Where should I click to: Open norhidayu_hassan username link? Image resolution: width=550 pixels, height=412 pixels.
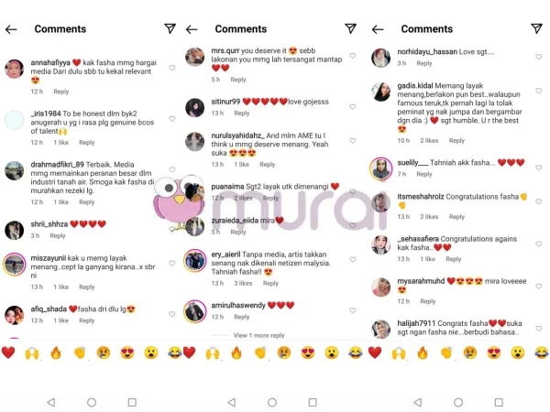(x=427, y=52)
